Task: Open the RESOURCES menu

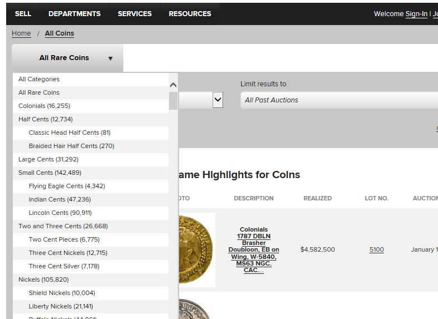Action: 190,14
